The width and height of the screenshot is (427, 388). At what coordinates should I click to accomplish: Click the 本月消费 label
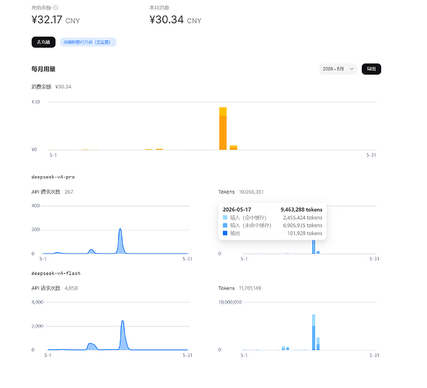(x=159, y=8)
